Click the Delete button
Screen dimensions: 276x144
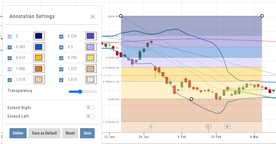(x=18, y=133)
